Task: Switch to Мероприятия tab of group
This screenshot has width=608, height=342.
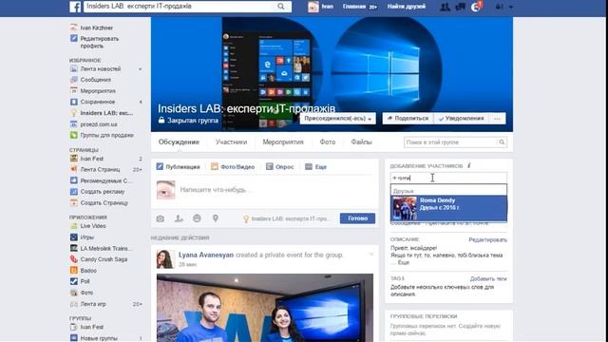Action: (x=283, y=142)
